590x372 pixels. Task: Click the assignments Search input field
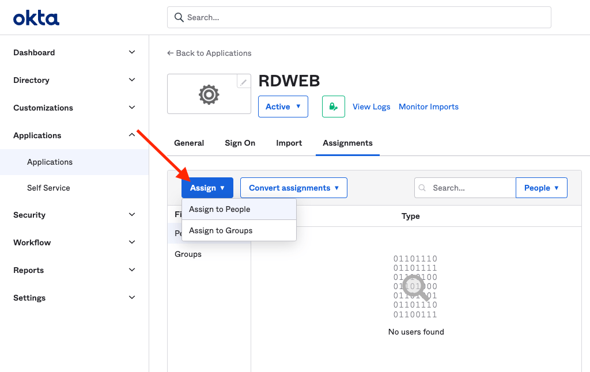[x=470, y=188]
